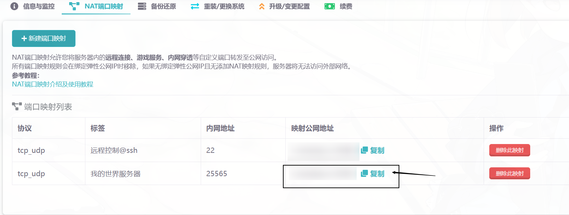Click the 重装/更换系统 swap arrows icon
The width and height of the screenshot is (569, 215).
tap(195, 6)
